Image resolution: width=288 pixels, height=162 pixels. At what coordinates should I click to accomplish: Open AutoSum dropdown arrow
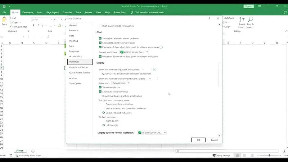[236, 18]
